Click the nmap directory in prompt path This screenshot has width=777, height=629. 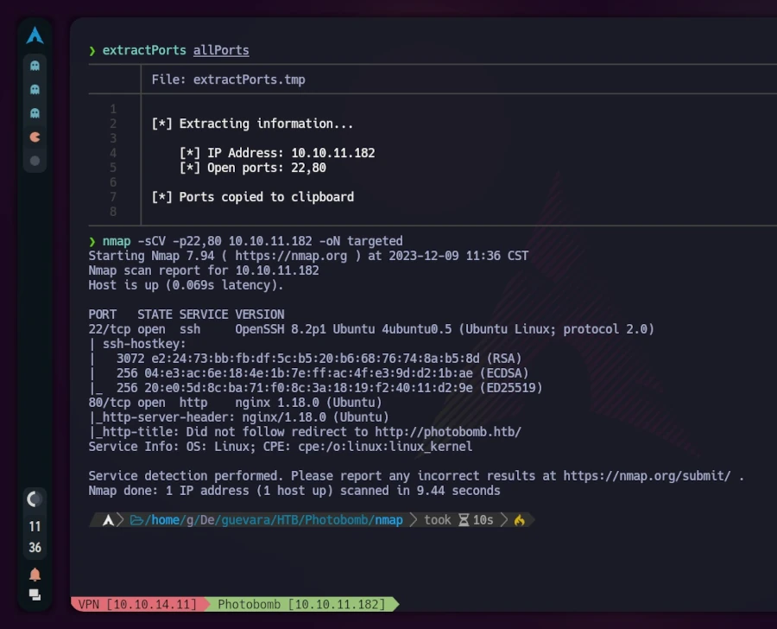pos(388,520)
